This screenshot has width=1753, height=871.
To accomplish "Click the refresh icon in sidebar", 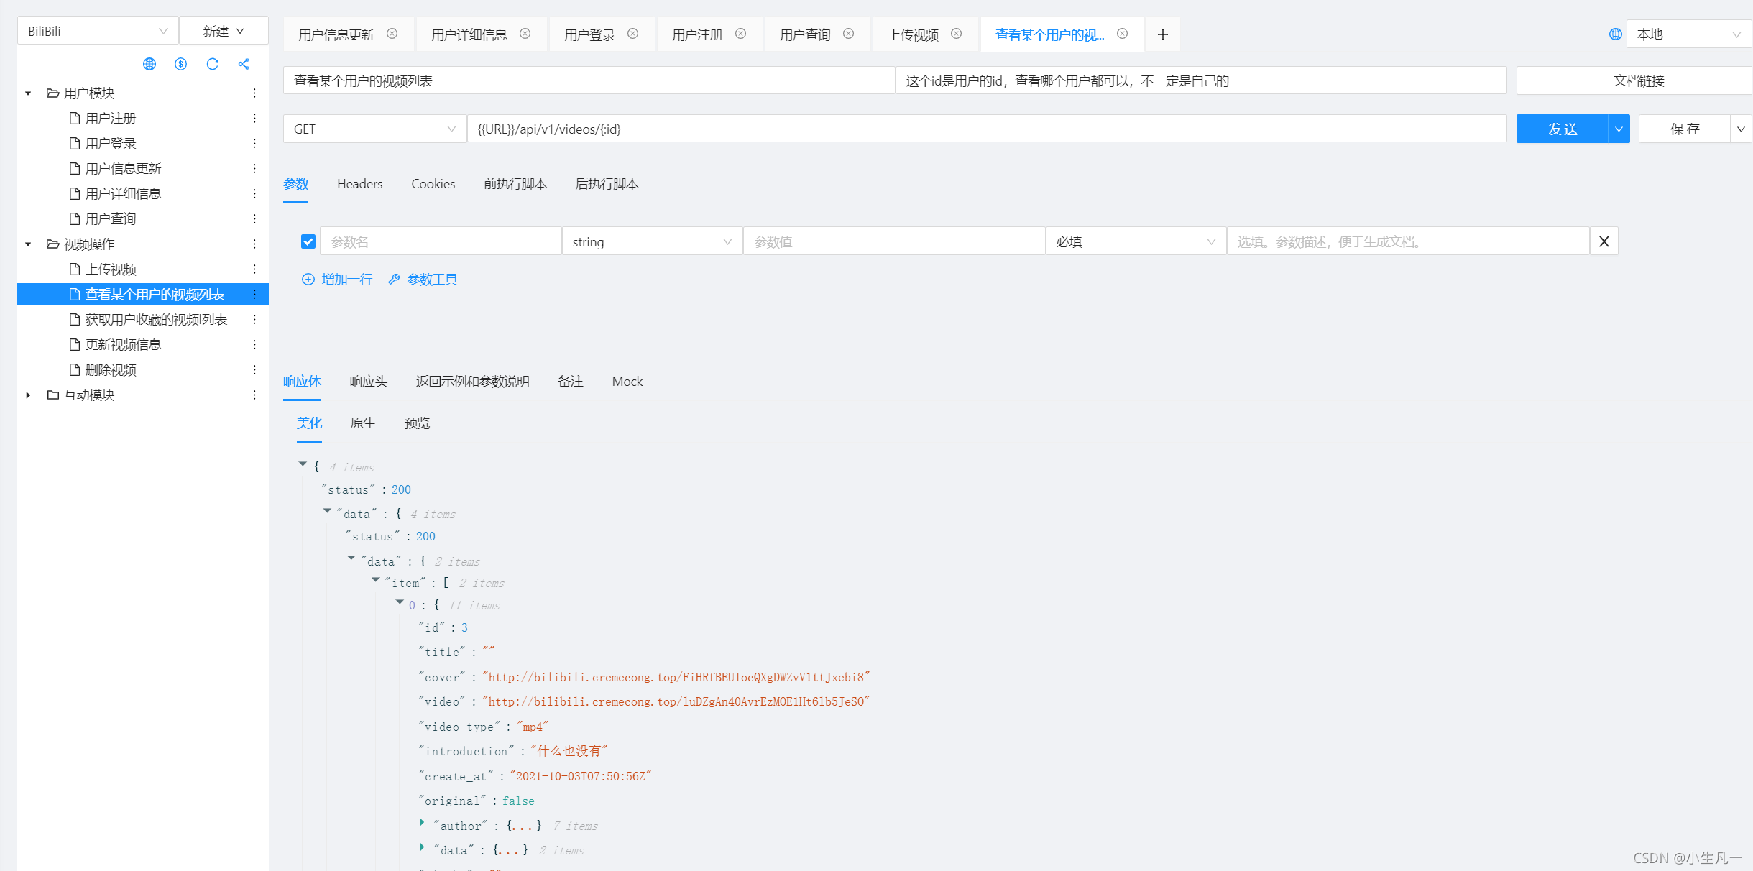I will point(212,64).
